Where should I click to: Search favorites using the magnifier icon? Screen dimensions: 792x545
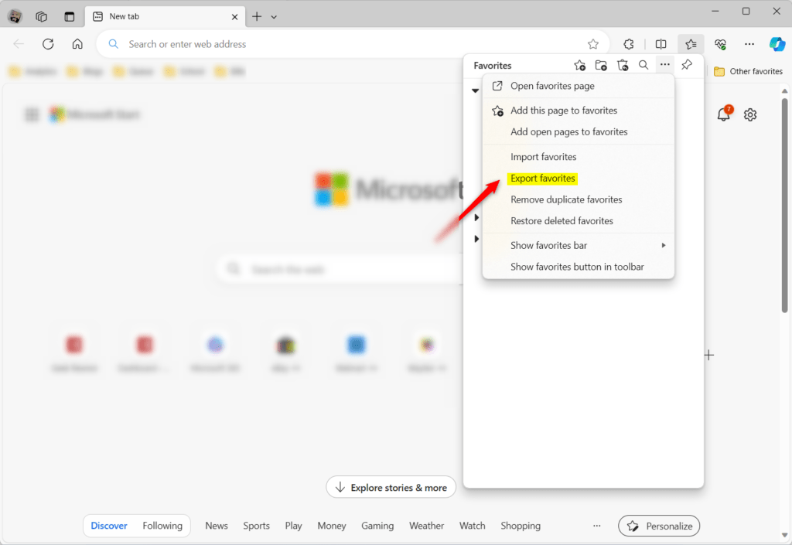click(643, 65)
